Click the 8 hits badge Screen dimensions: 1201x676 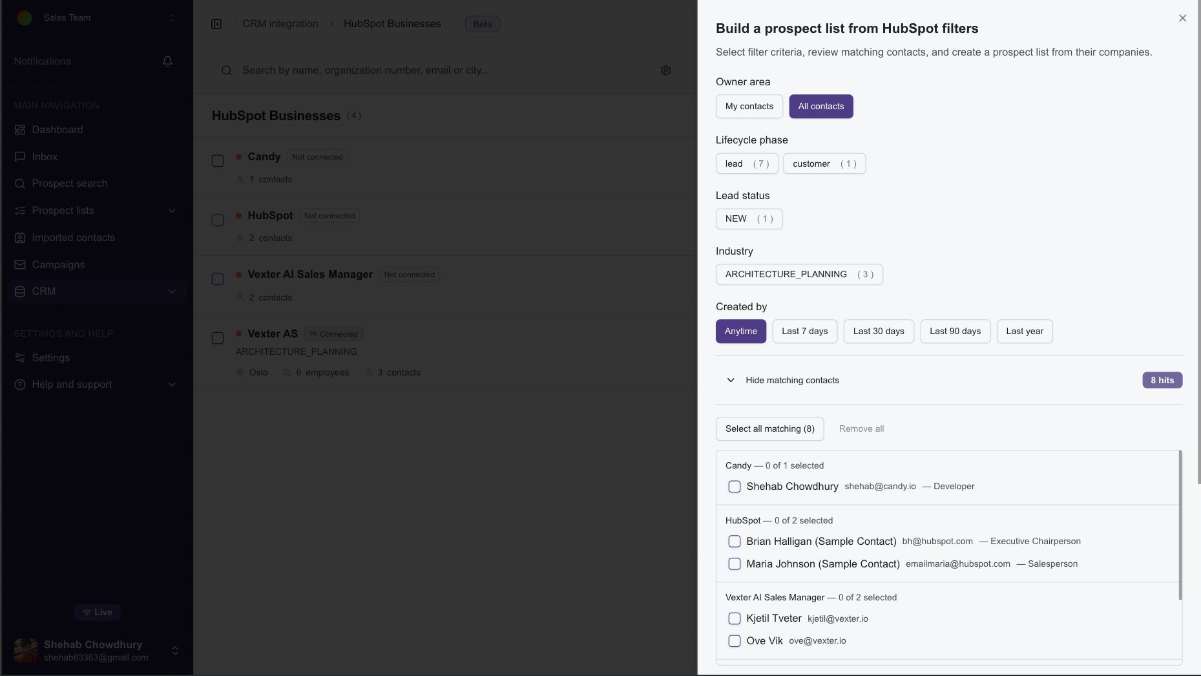click(1162, 380)
